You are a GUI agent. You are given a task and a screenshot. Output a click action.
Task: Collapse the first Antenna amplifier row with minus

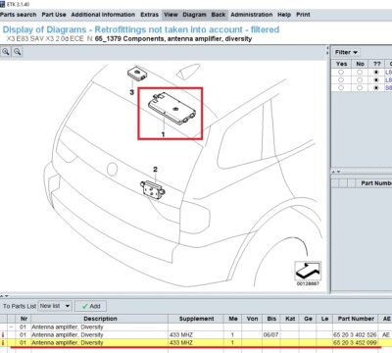coord(12,327)
